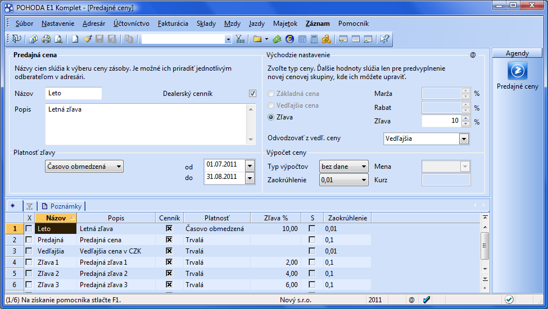Expand the folder icon dropdown arrow
Viewport: 548px width, 309px height.
266,39
